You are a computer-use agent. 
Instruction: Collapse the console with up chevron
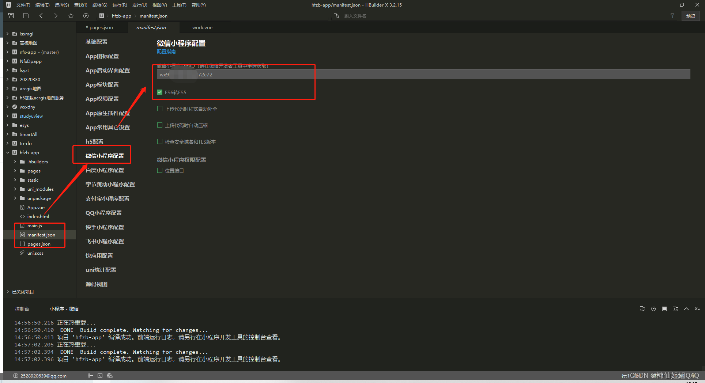(686, 309)
